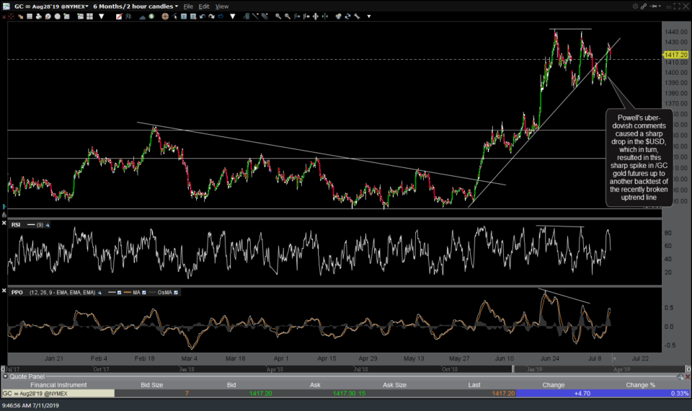Image resolution: width=692 pixels, height=411 pixels.
Task: Open the wrench chart settings icon
Action: [x=357, y=17]
